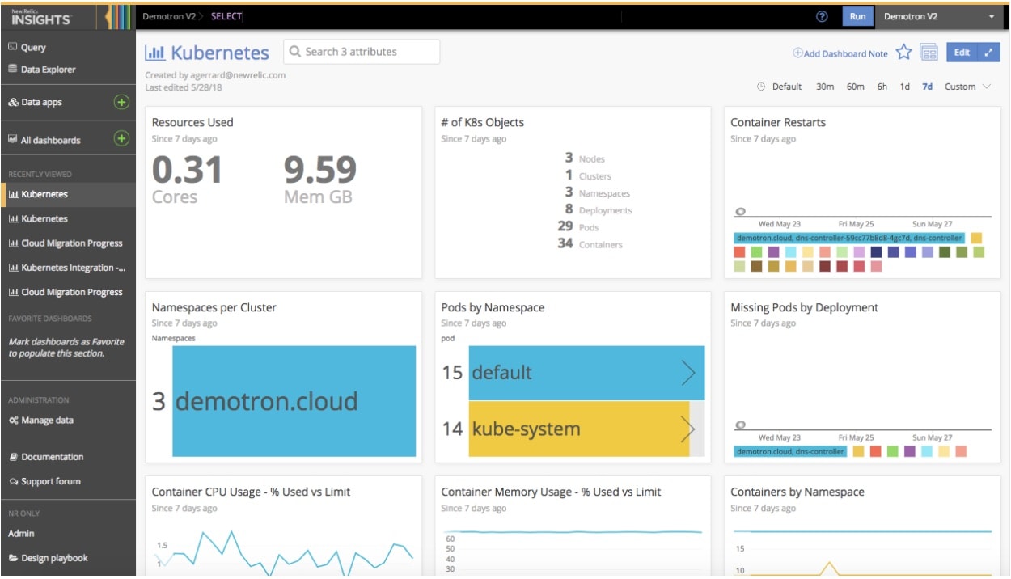
Task: Expand default namespace chevron arrow
Action: click(687, 373)
